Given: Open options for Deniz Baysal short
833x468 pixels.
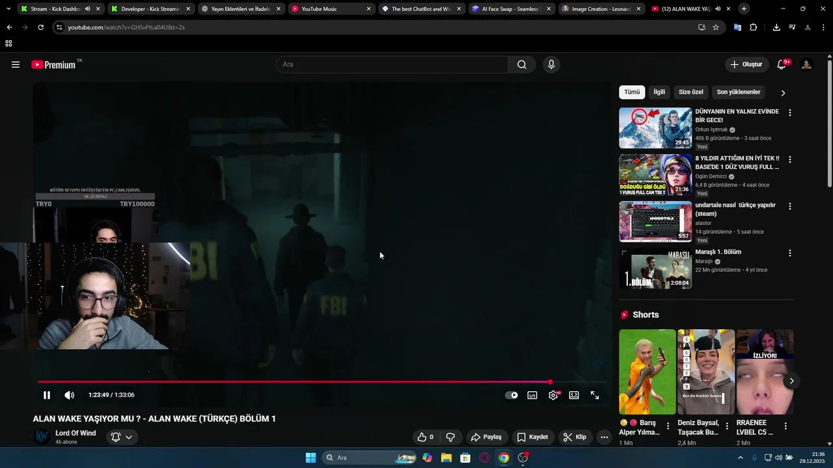Looking at the screenshot, I should 726,426.
